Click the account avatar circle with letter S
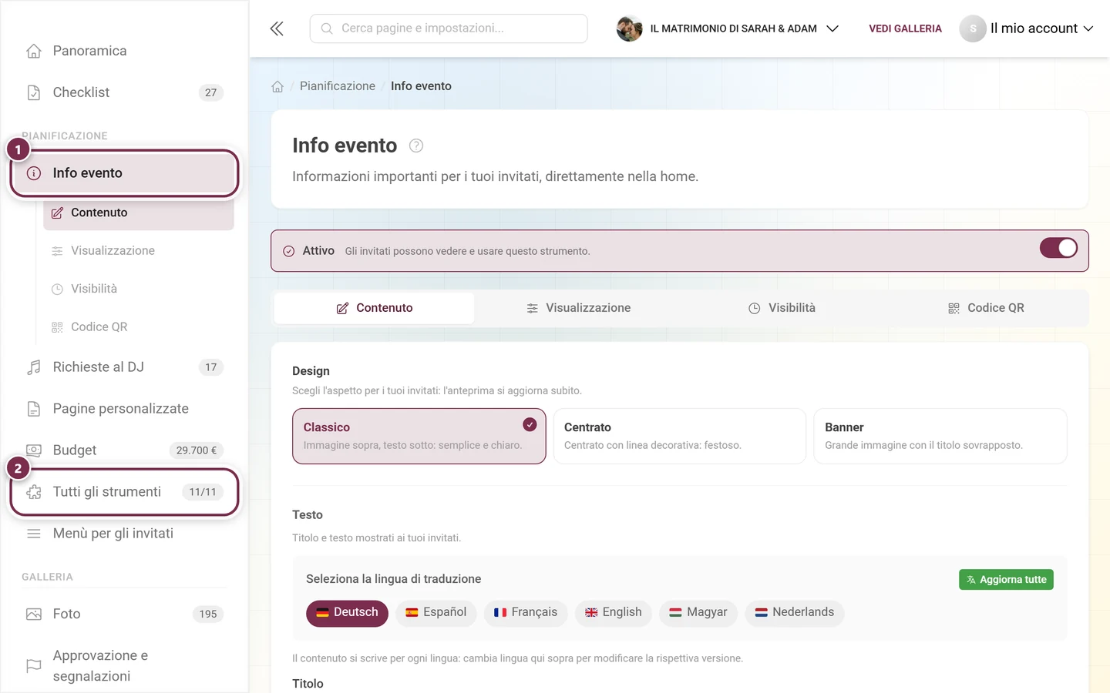This screenshot has width=1110, height=693. pyautogui.click(x=973, y=28)
